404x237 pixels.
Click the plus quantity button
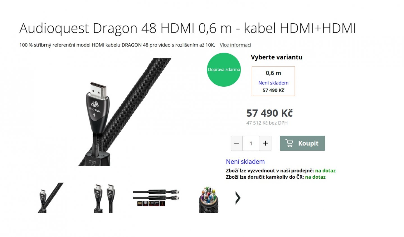(x=265, y=143)
